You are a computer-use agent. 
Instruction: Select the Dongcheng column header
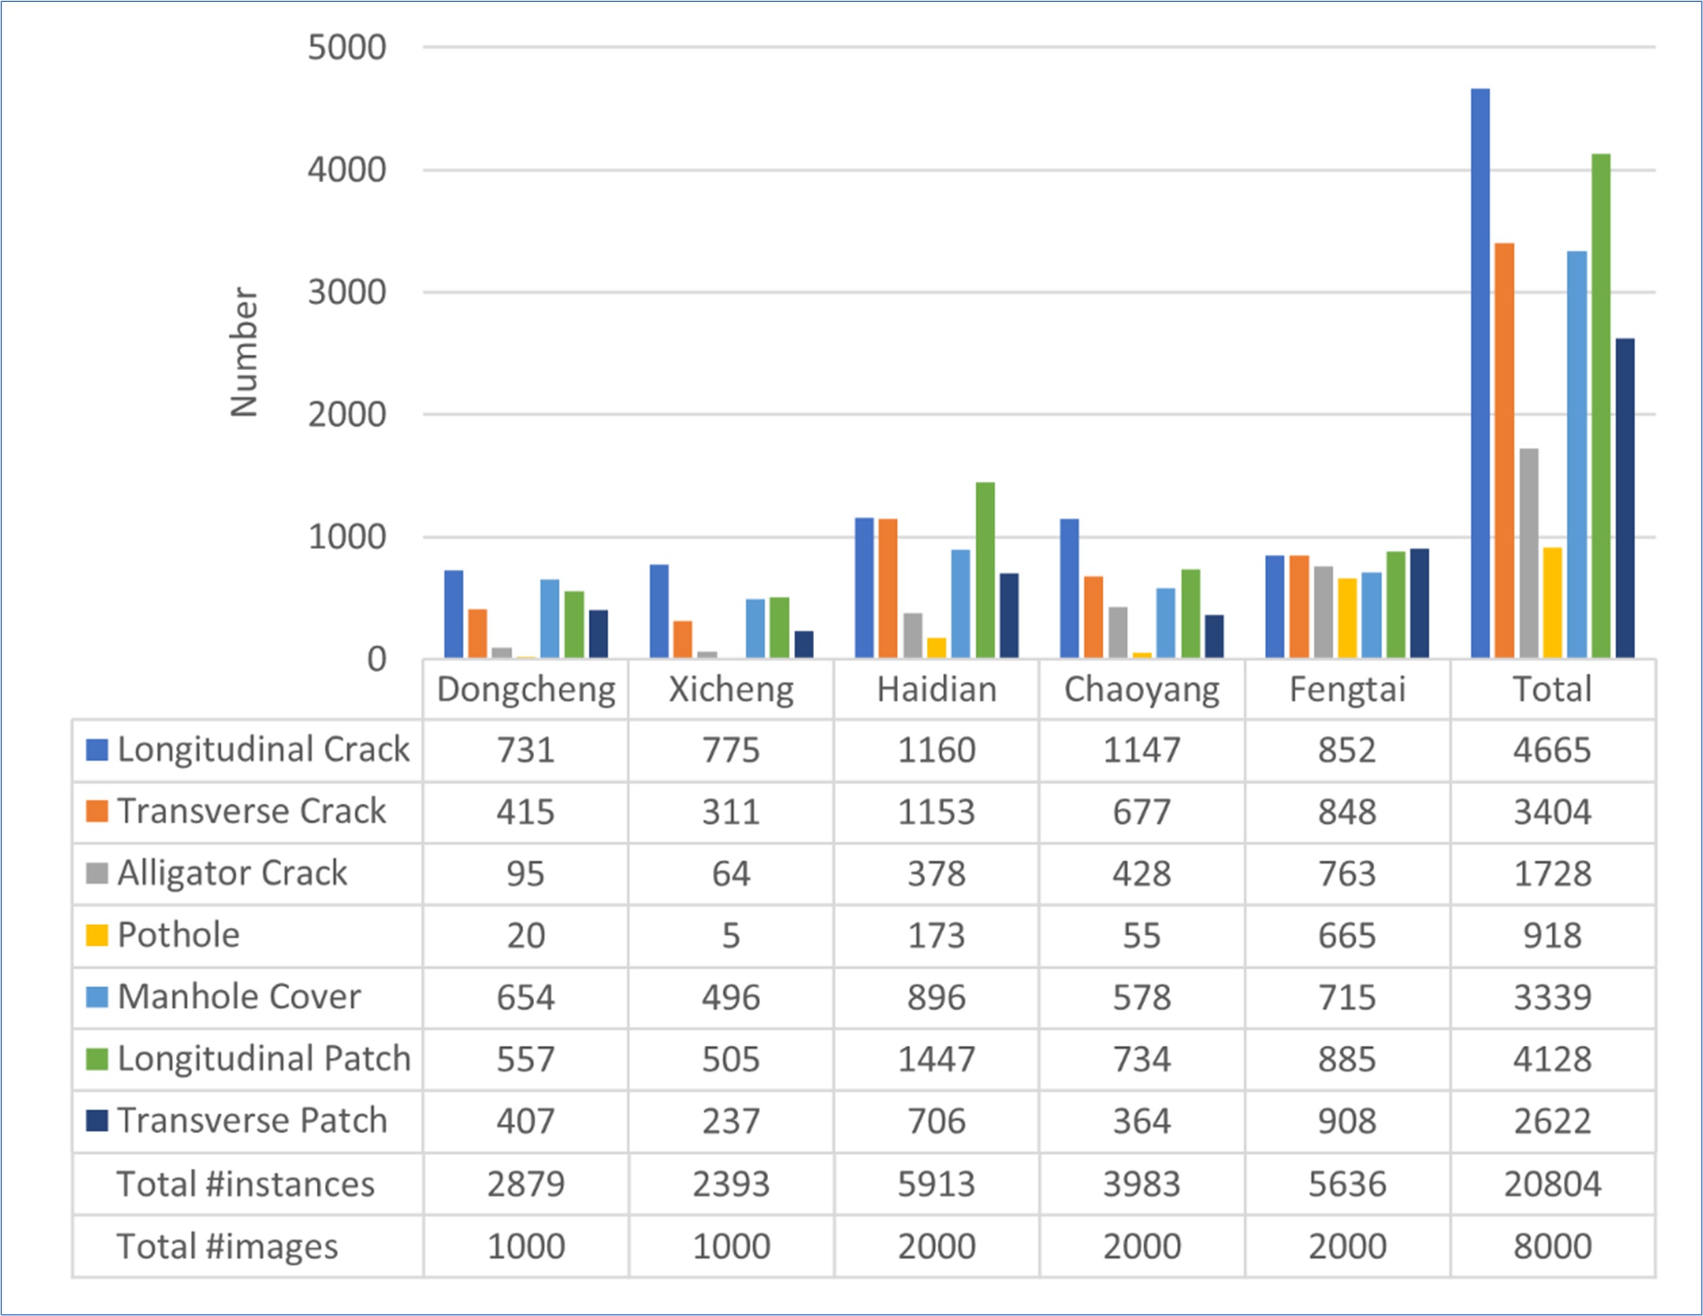pos(525,690)
